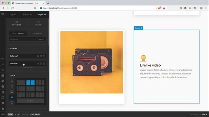The height and width of the screenshot is (117, 209).
Task: Open the CSS editor from the sidebar
Action: pos(3,59)
